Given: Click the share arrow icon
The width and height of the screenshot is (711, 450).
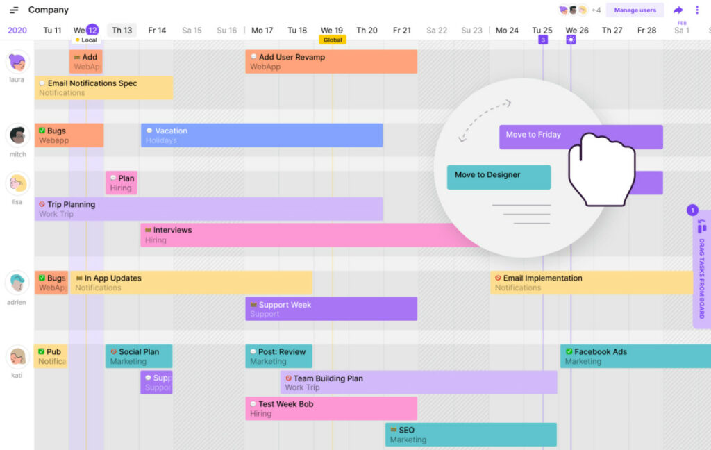Looking at the screenshot, I should coord(678,10).
